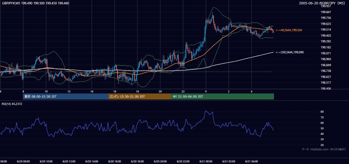Click the 6/21 04:00 bottom time label
Screen dimensions: 349x164
point(252,162)
